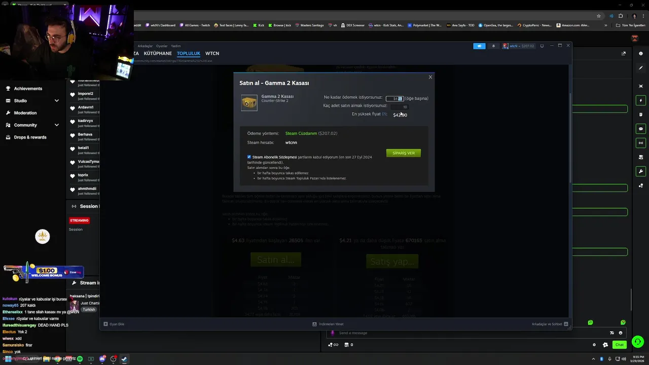The image size is (649, 365).
Task: Click the SİPARİŞ VER button
Action: (x=404, y=153)
